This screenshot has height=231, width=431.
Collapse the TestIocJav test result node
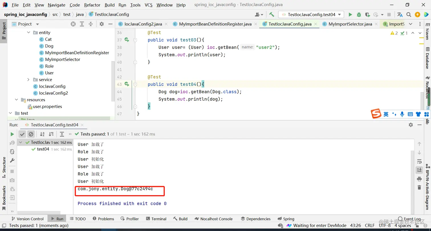pyautogui.click(x=21, y=143)
